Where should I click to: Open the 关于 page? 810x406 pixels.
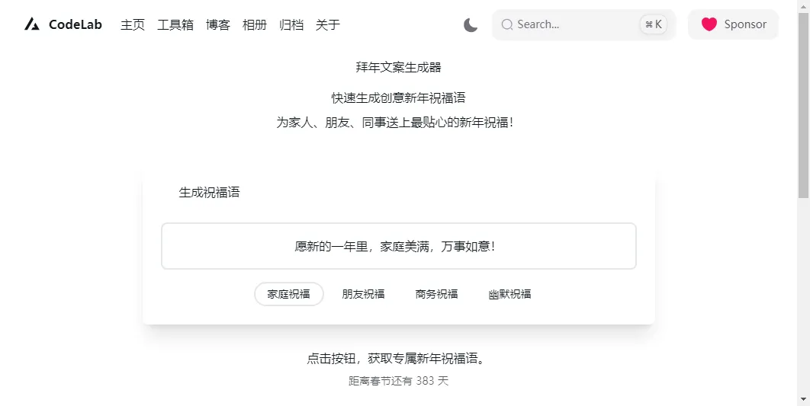(x=328, y=24)
